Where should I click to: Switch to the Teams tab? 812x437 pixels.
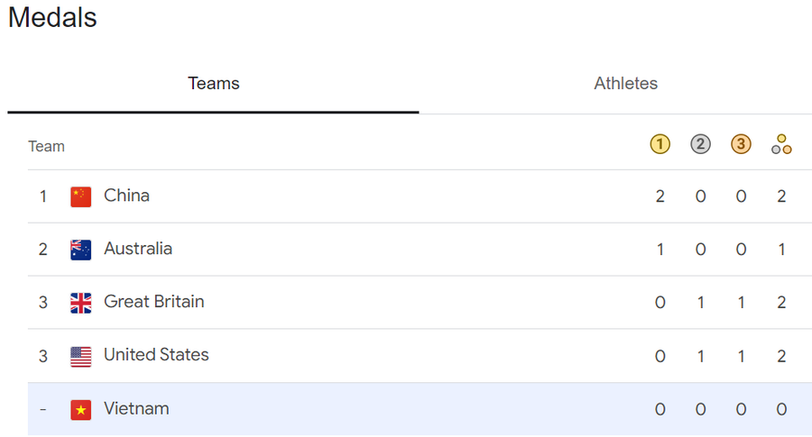click(214, 84)
